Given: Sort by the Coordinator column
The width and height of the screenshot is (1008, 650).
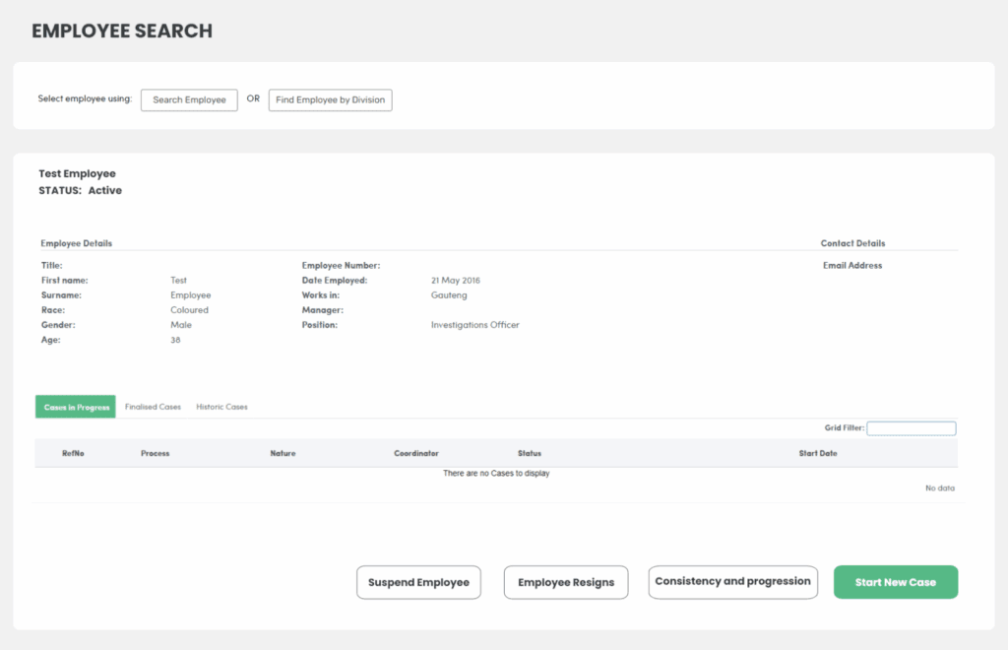Looking at the screenshot, I should coord(416,453).
